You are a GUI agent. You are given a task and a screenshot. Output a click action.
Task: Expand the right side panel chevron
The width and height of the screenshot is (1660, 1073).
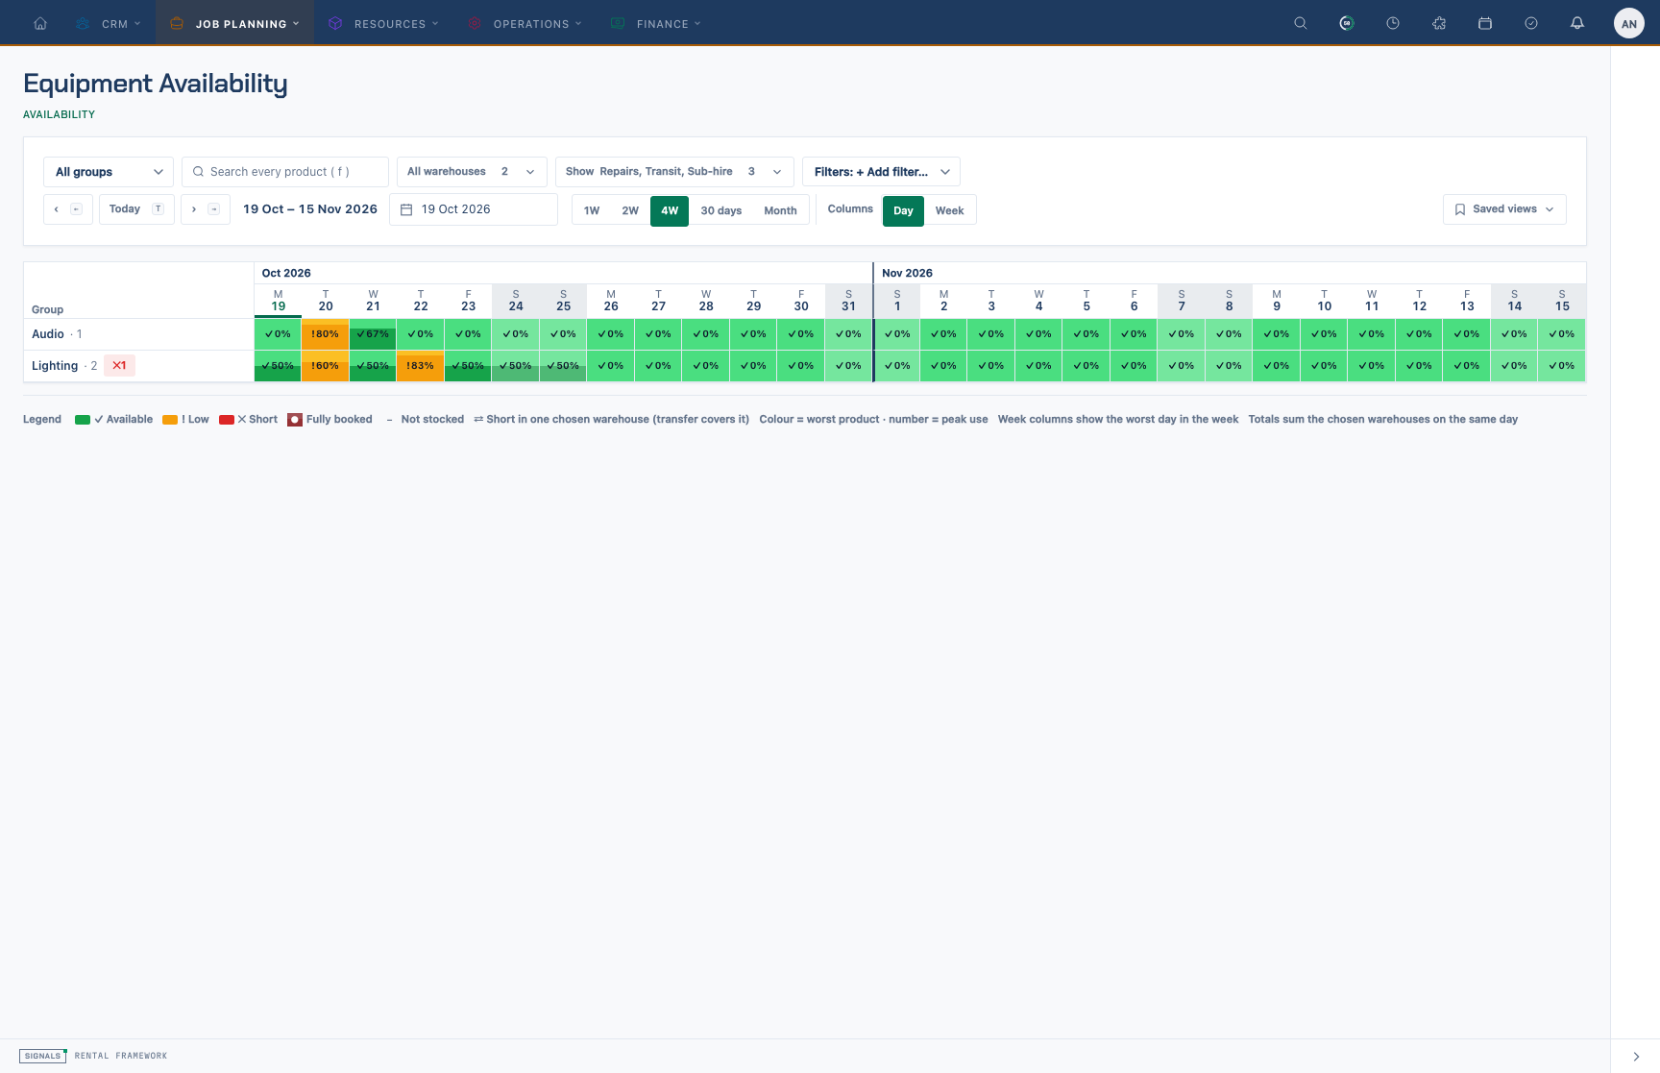(x=1636, y=1056)
